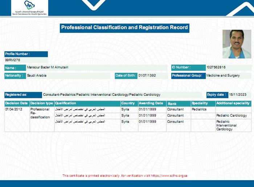Select the ID Number value 1027562816

pos(216,68)
